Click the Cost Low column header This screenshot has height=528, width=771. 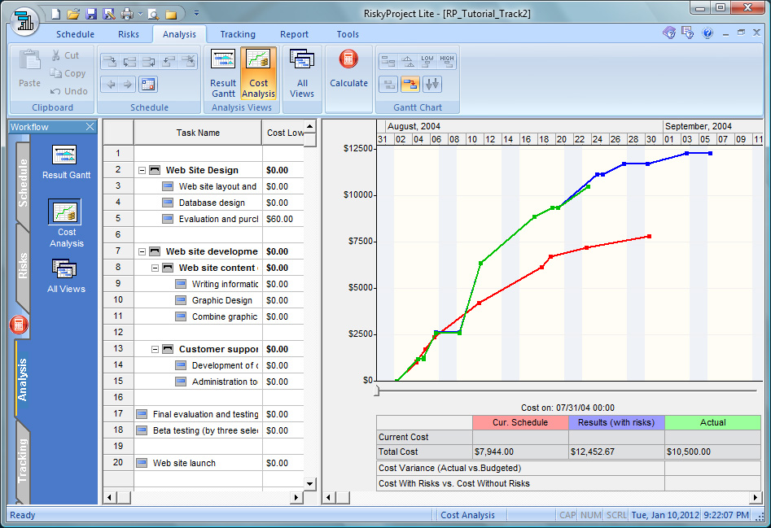(283, 133)
